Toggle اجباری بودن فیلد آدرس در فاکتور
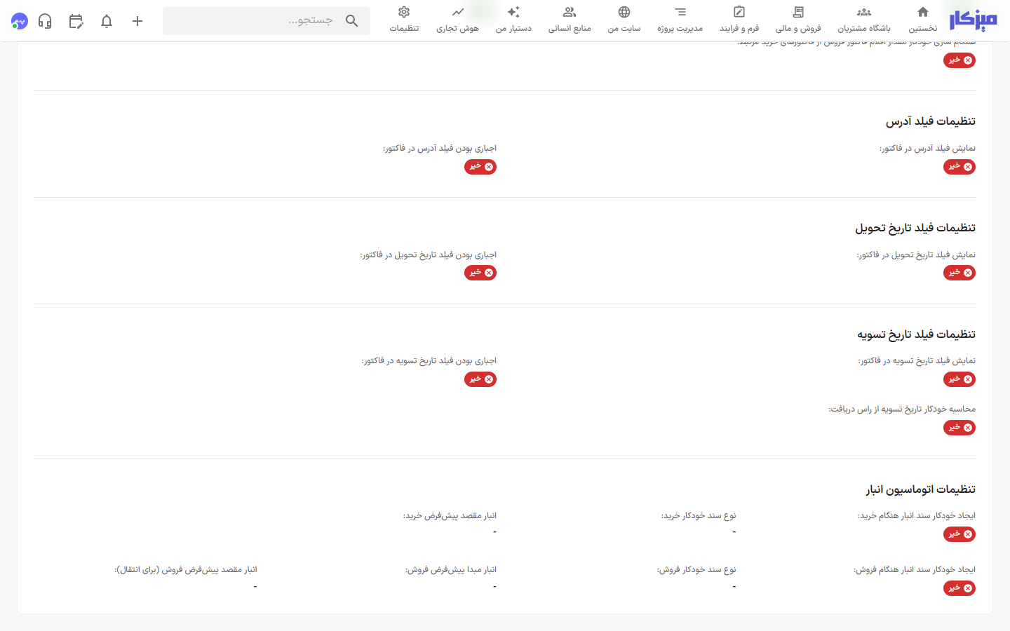1010x631 pixels. tap(480, 167)
